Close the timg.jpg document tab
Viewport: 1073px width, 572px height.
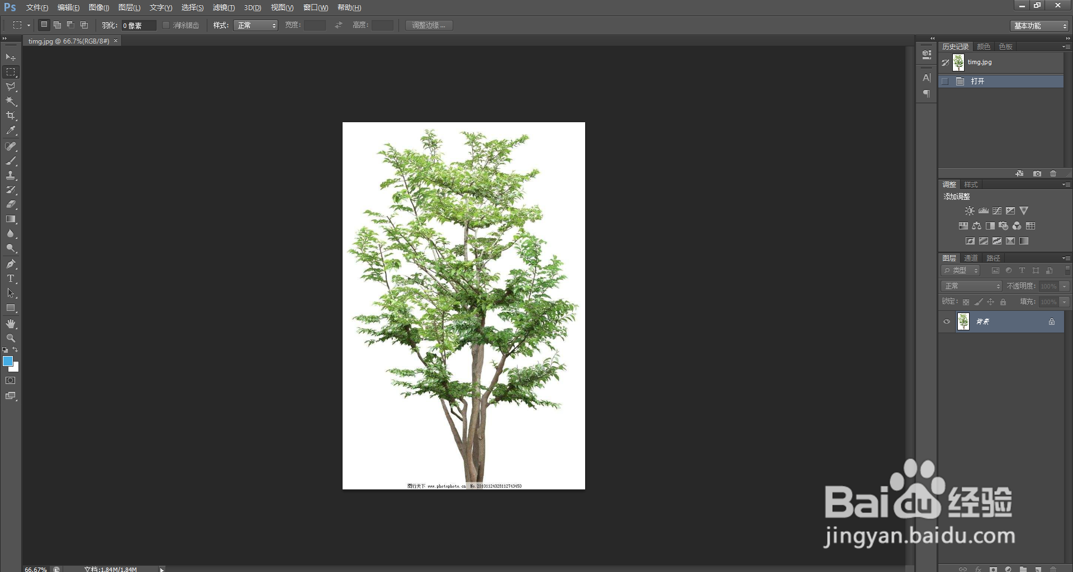[116, 41]
